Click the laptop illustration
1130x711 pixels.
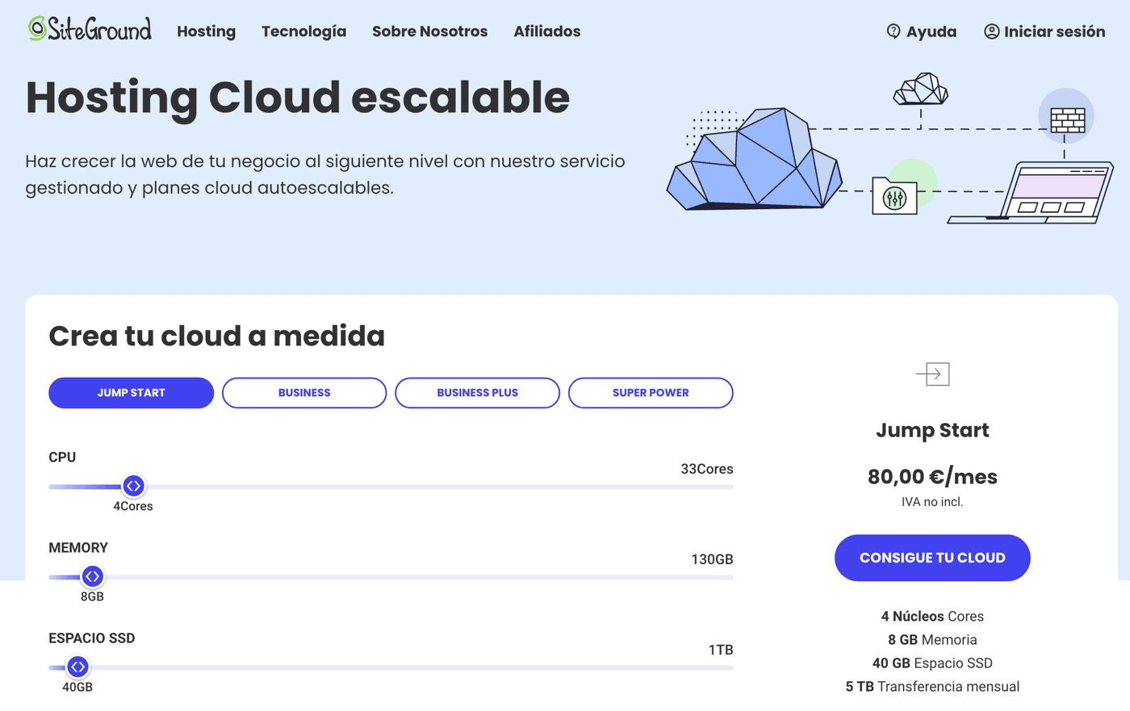pyautogui.click(x=1031, y=192)
